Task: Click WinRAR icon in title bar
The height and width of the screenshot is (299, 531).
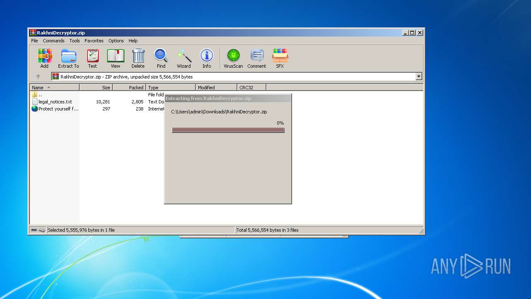Action: pyautogui.click(x=33, y=32)
